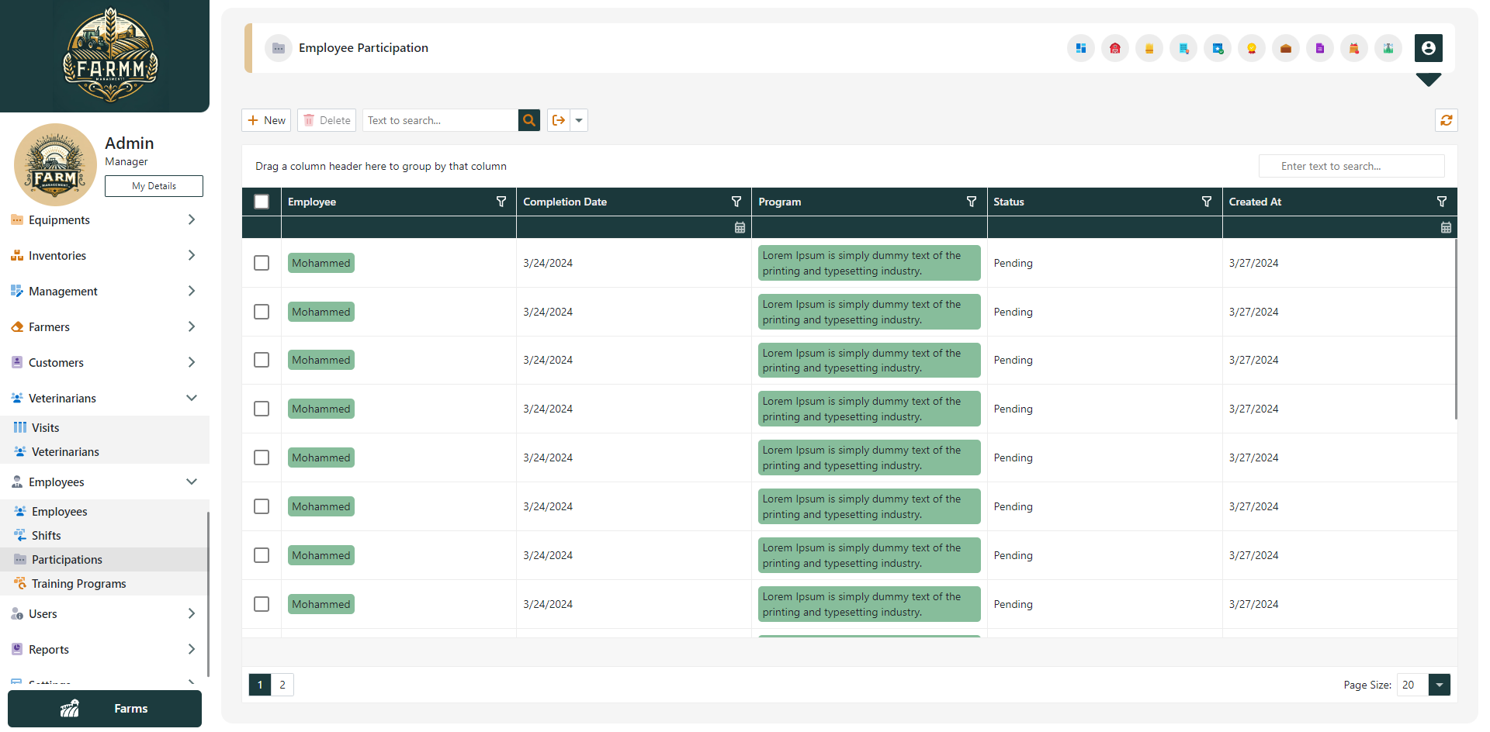This screenshot has height=732, width=1490.
Task: Open the export data icon
Action: coord(560,120)
